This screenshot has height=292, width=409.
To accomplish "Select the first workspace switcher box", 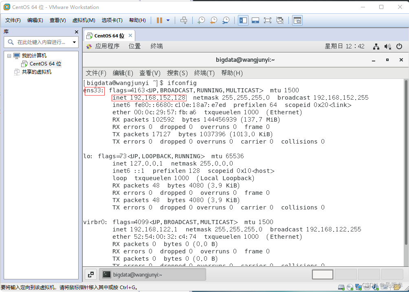I will coord(322,275).
